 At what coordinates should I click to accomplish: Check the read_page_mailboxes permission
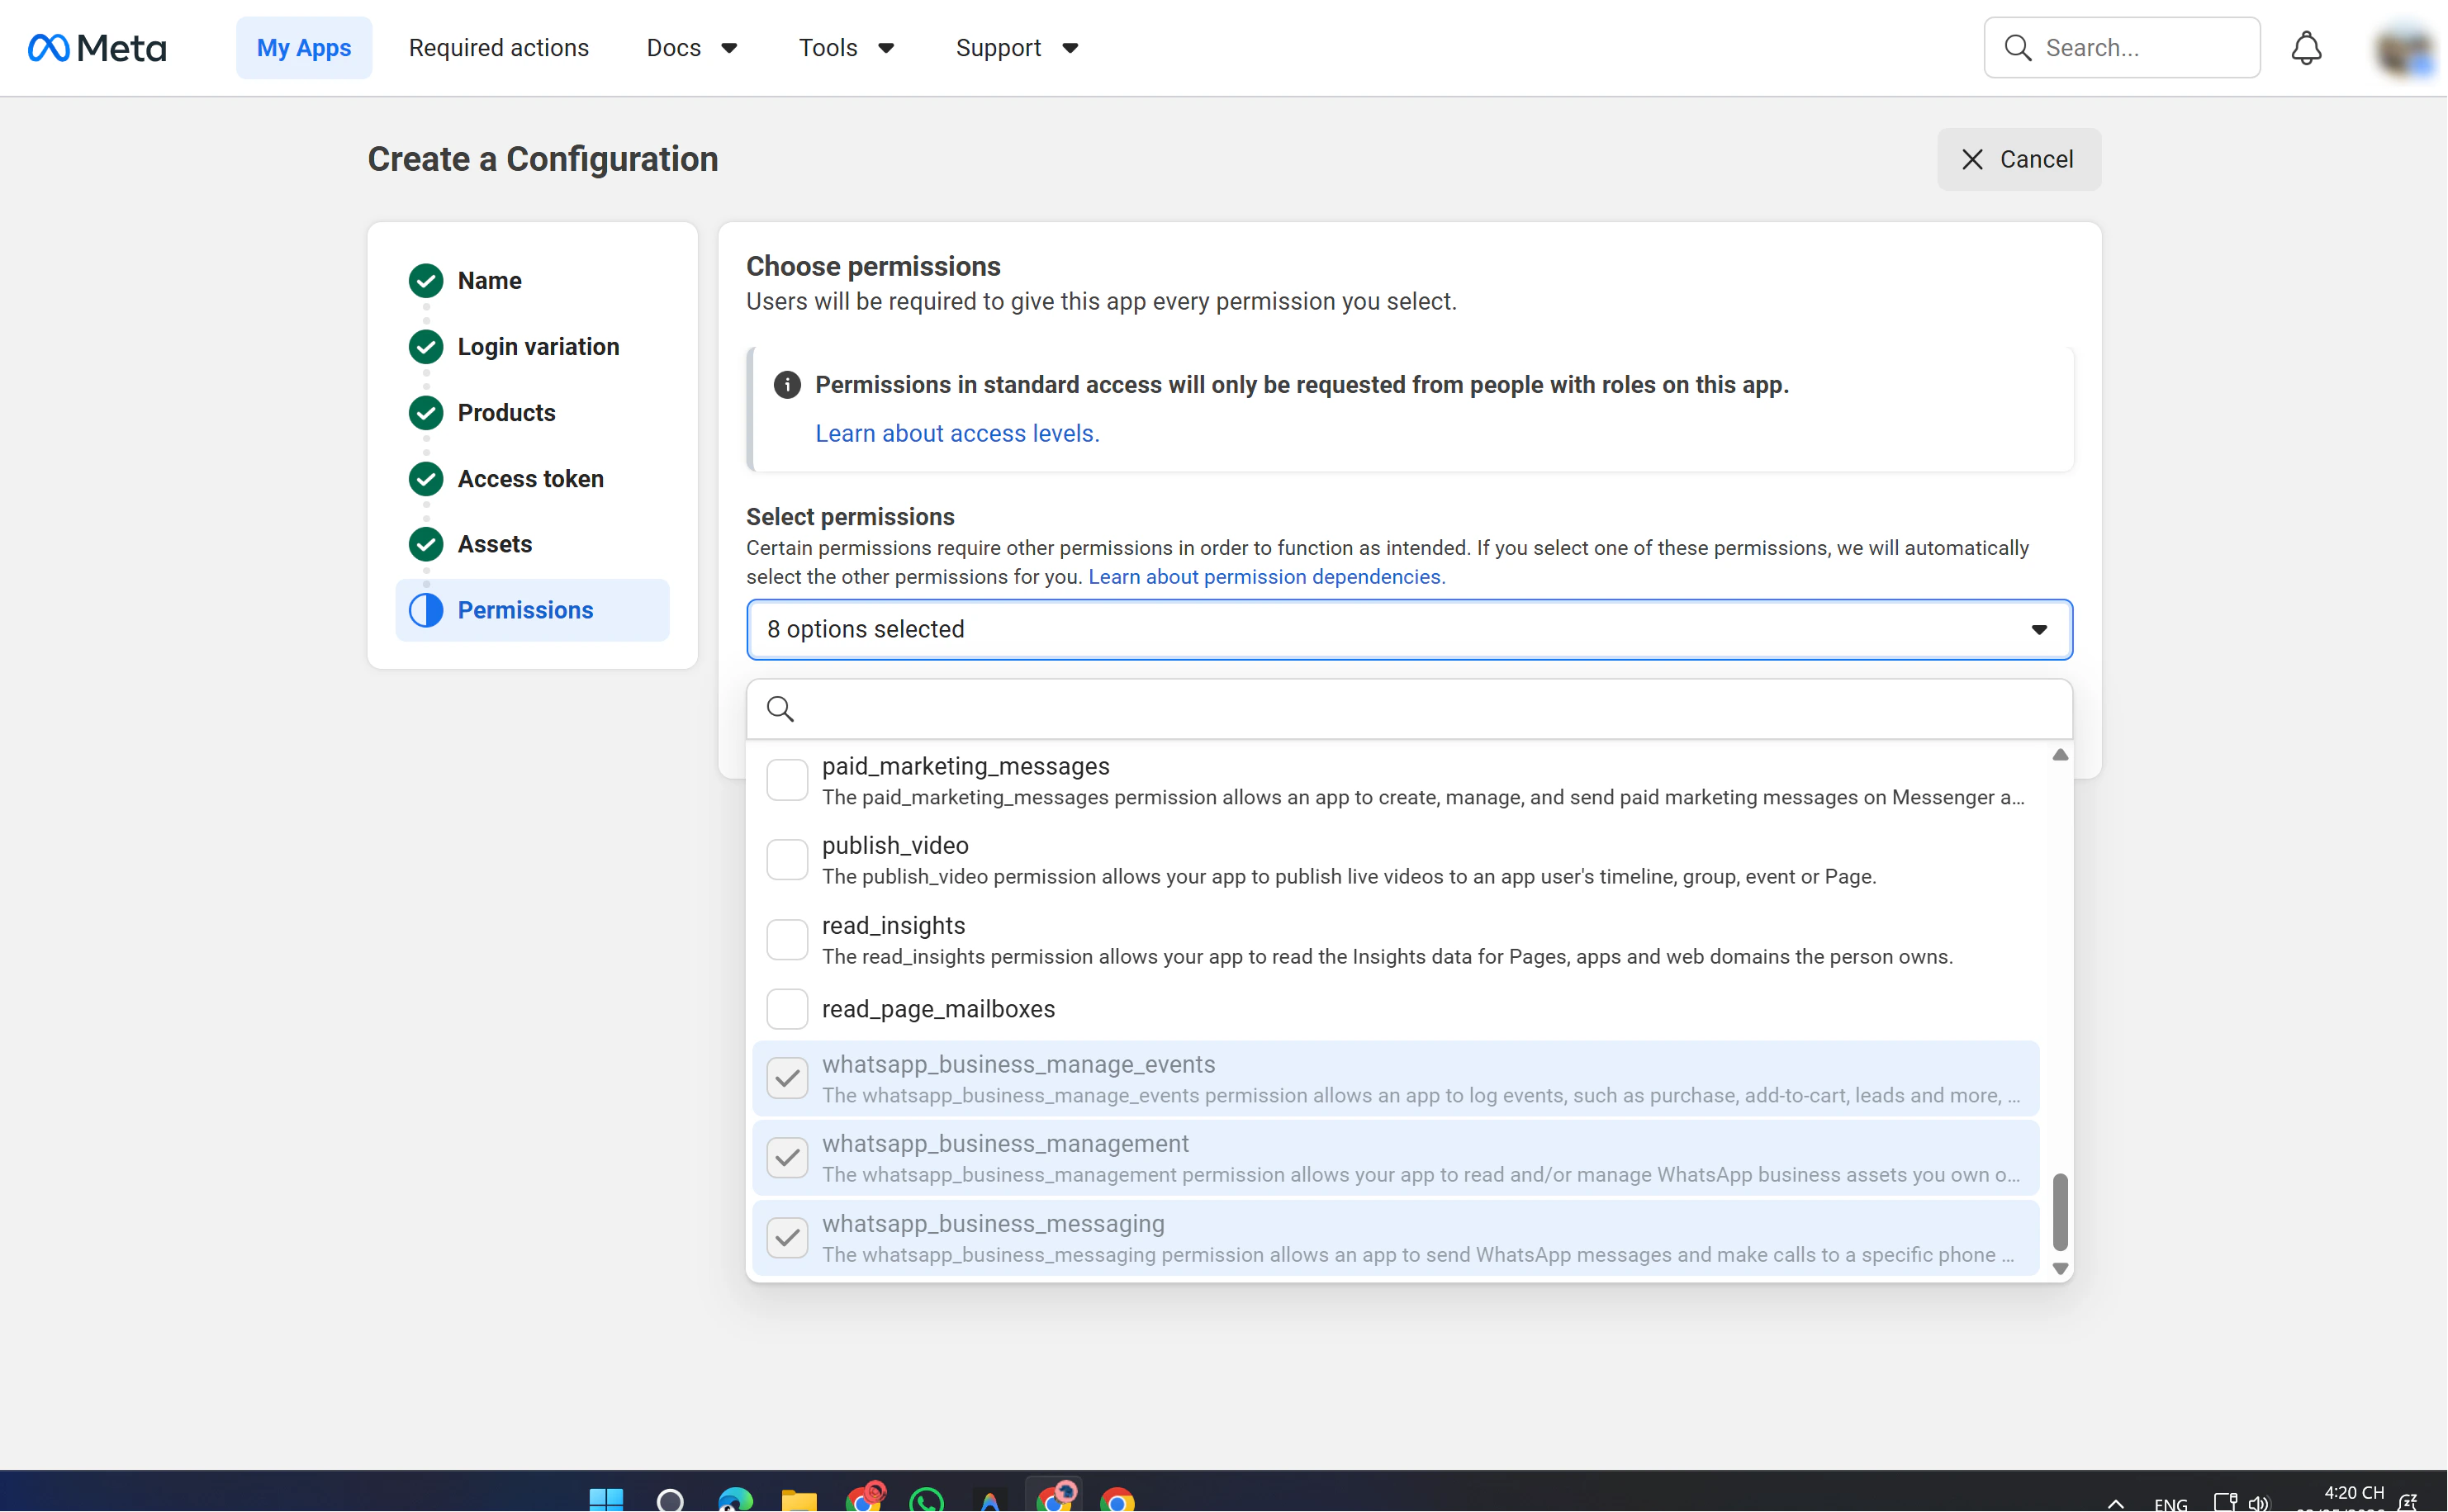pos(787,1009)
